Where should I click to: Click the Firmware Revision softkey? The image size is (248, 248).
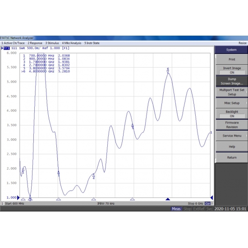point(232,125)
